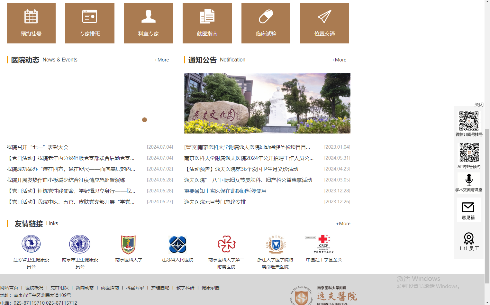Click the 通知公告 section heading
Viewport: 490px width, 305px height.
click(x=203, y=60)
